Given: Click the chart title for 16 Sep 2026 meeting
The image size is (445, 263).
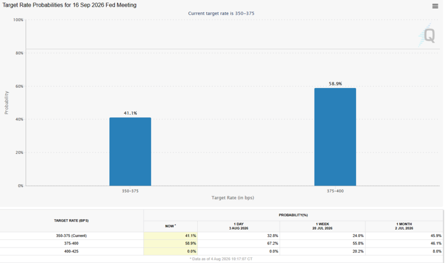Looking at the screenshot, I should (69, 5).
